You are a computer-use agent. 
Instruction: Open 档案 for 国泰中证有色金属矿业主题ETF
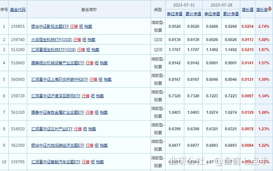click(104, 112)
